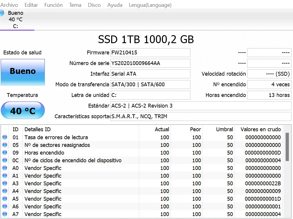Click the Velocidad rotación value ---- (SSD)
The height and width of the screenshot is (219, 293).
click(x=269, y=74)
